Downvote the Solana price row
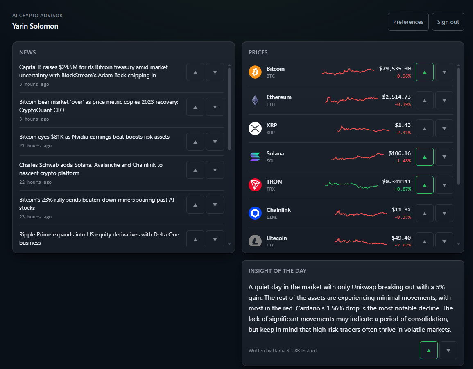The height and width of the screenshot is (369, 473). [x=444, y=157]
